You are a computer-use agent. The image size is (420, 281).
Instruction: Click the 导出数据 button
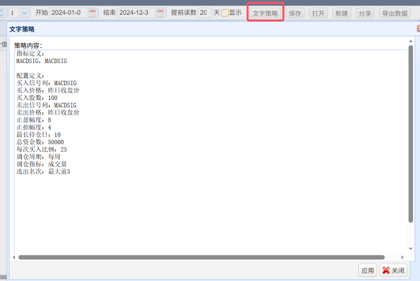tap(395, 13)
